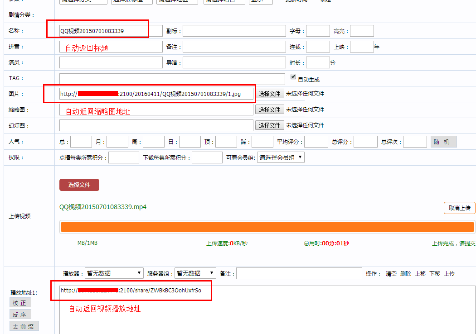Move playback group up with 上移 link
Viewport: 476px width, 334px height.
pos(420,274)
